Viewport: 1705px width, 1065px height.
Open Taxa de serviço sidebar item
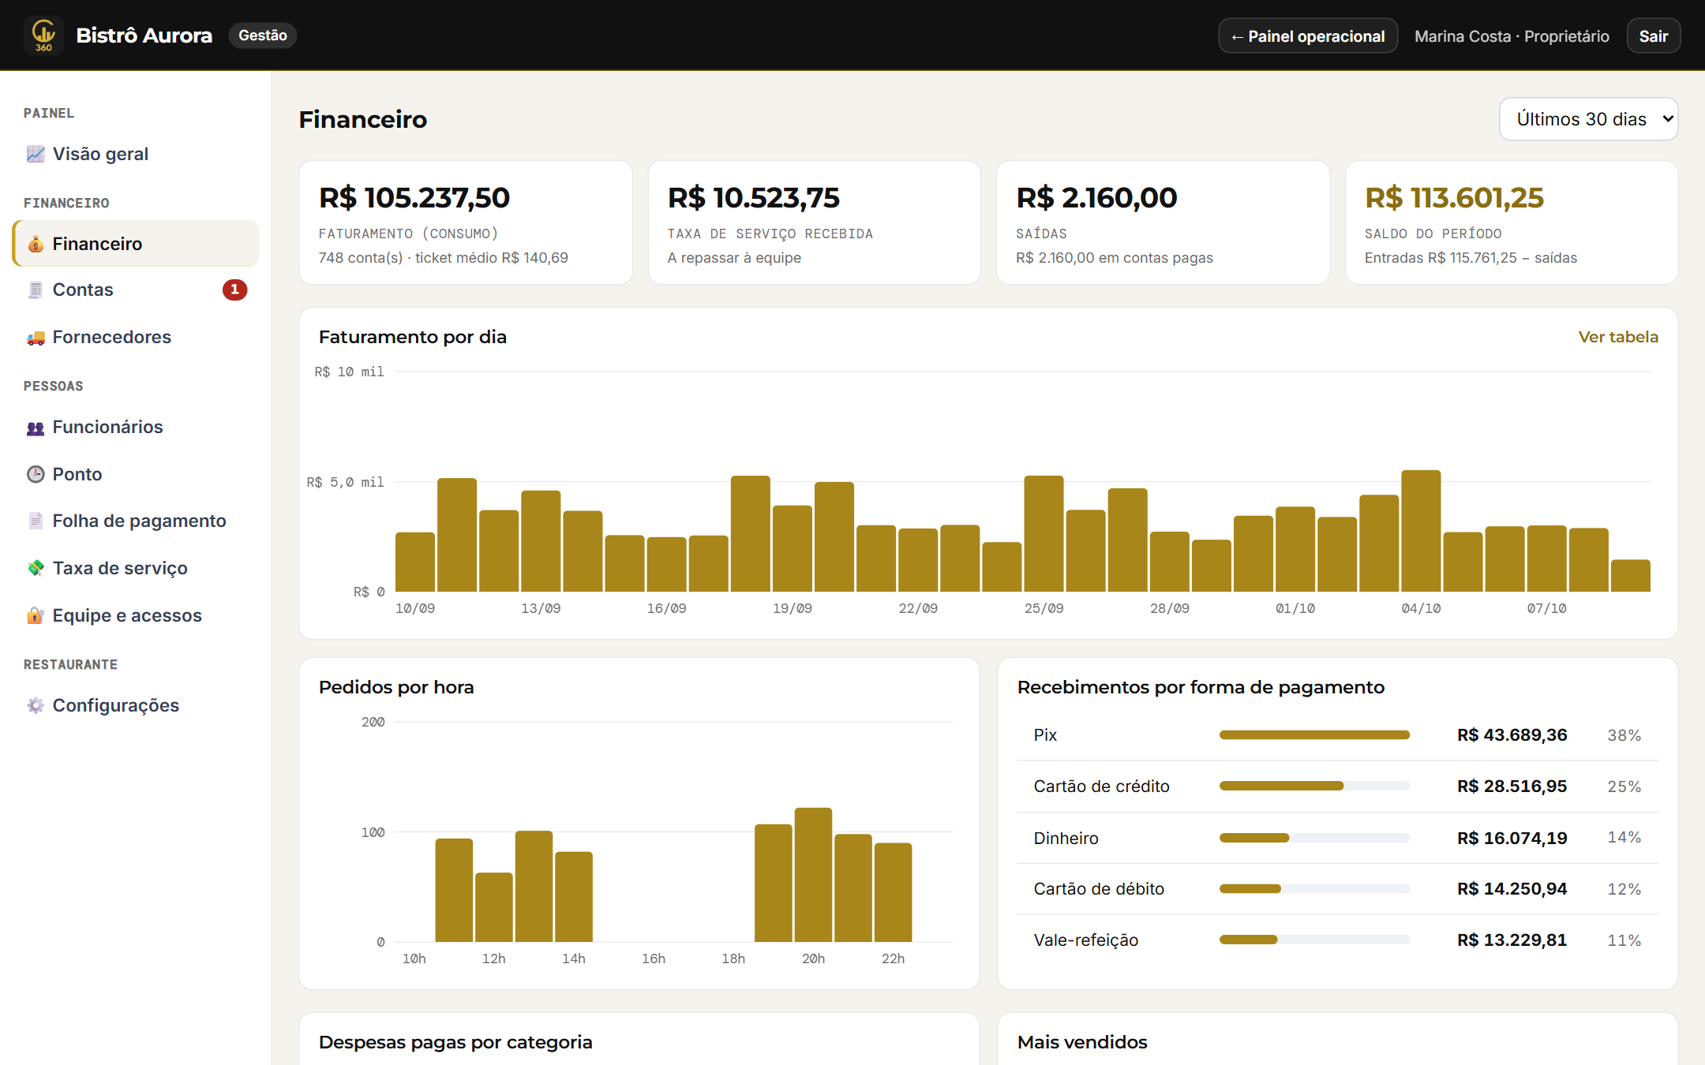pos(136,568)
